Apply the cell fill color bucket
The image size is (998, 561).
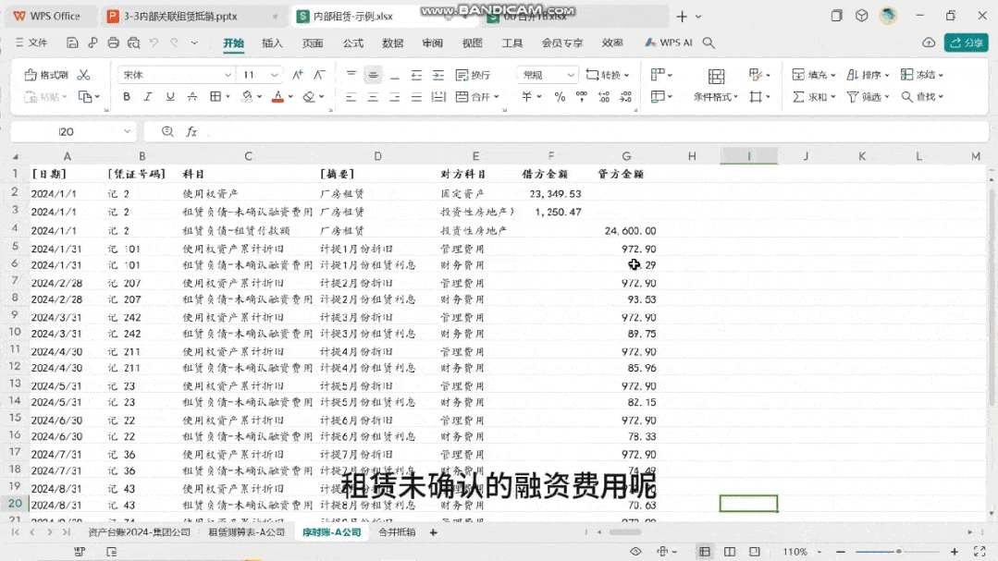tap(247, 97)
